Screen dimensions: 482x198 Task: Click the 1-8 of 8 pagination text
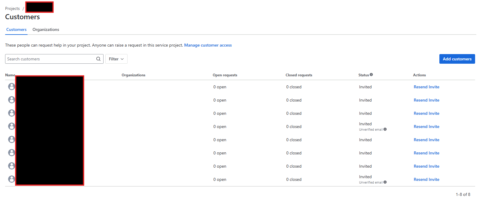coord(463,194)
